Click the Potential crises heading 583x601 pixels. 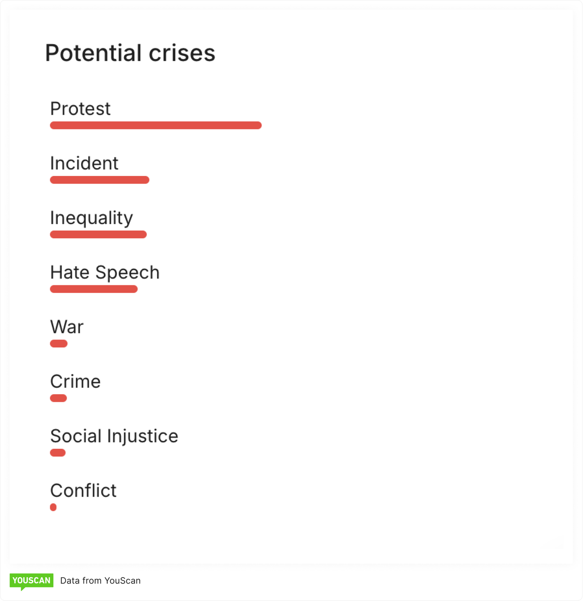pyautogui.click(x=130, y=53)
